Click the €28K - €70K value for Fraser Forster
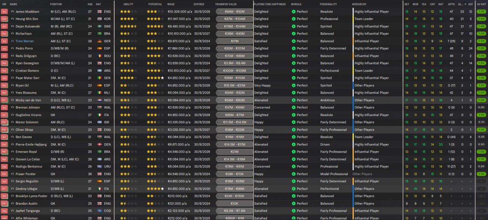Screen dimensions: 488x220 (x=234, y=174)
